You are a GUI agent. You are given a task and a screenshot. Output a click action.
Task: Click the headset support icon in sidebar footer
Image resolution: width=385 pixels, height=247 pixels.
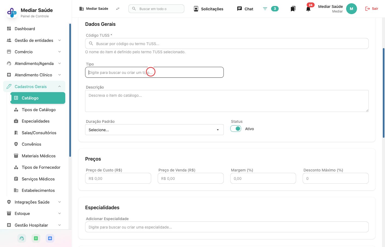(22, 238)
